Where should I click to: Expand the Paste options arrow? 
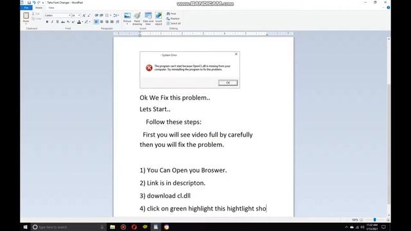(x=26, y=24)
